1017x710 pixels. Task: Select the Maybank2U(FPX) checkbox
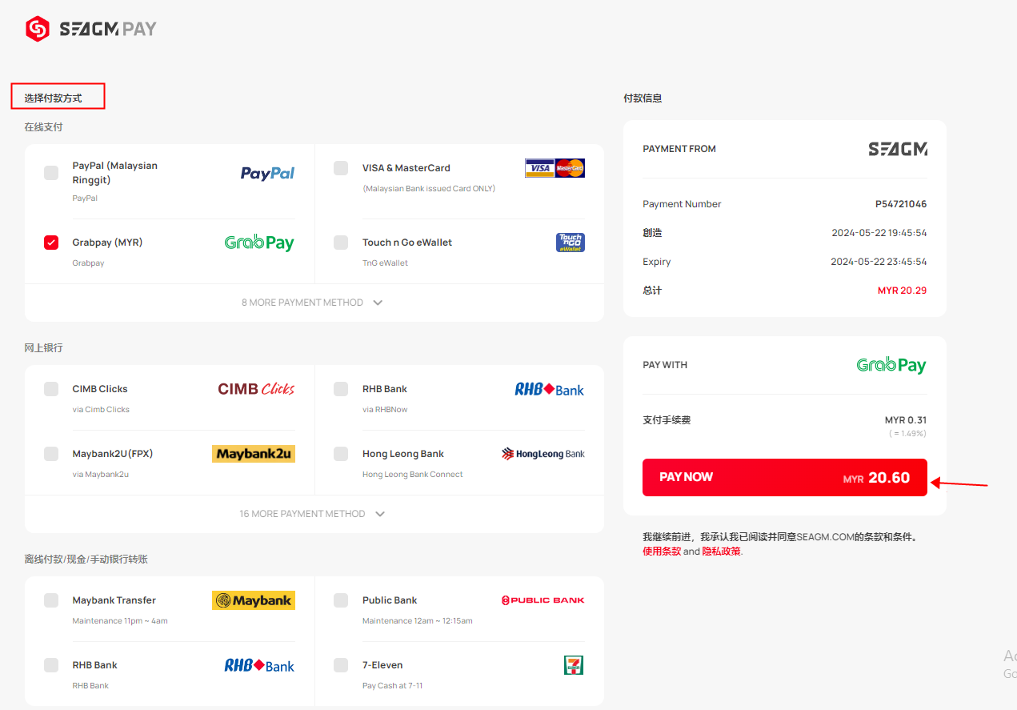51,454
